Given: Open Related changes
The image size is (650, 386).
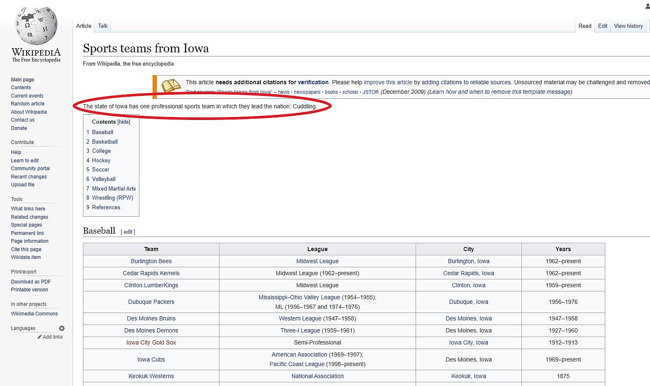Looking at the screenshot, I should click(x=29, y=217).
